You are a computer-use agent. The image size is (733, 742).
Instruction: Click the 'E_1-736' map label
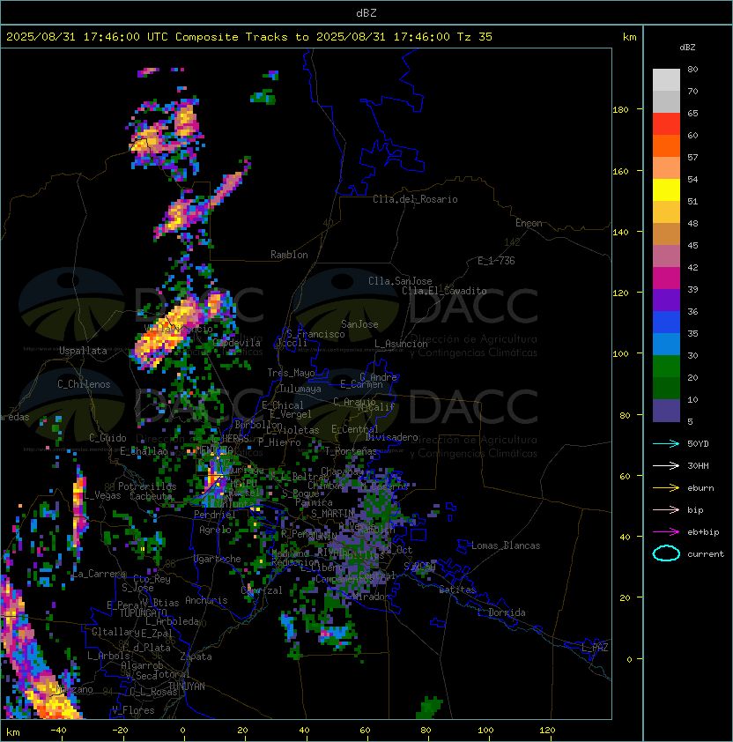(x=496, y=261)
